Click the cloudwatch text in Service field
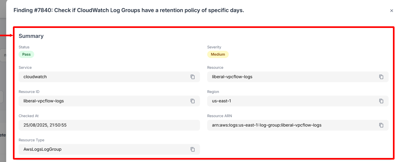The height and width of the screenshot is (162, 401). 35,77
